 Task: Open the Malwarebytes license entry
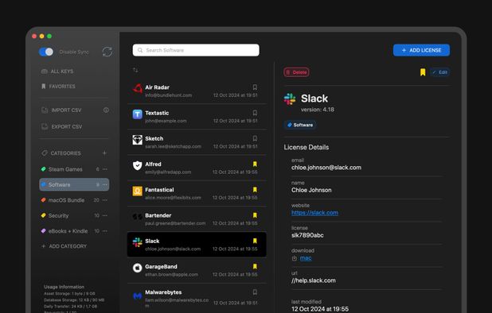coord(197,297)
